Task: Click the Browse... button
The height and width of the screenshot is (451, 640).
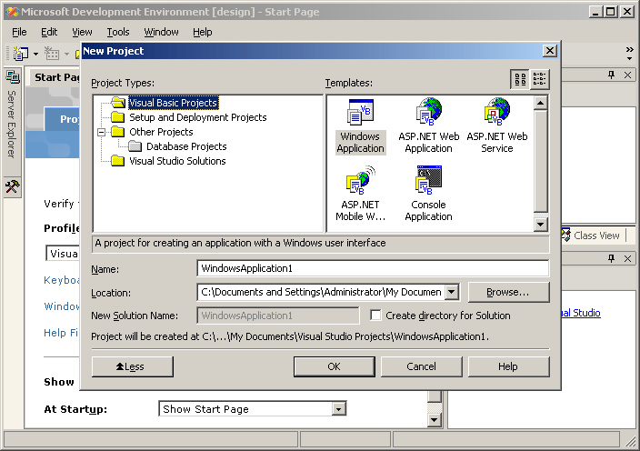Action: click(508, 292)
